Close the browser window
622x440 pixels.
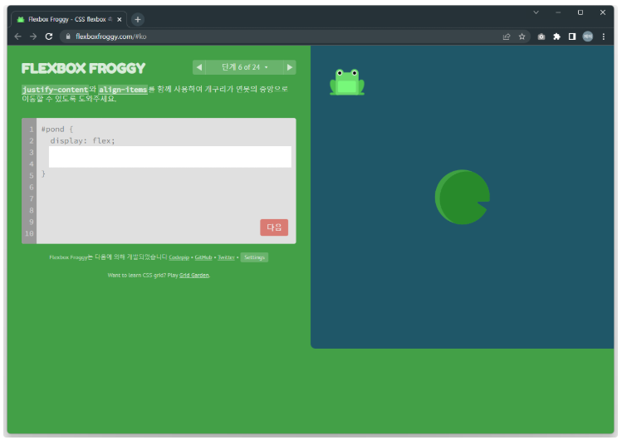pos(603,12)
